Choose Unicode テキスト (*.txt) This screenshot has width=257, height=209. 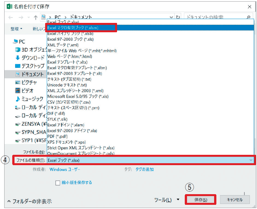150,85
